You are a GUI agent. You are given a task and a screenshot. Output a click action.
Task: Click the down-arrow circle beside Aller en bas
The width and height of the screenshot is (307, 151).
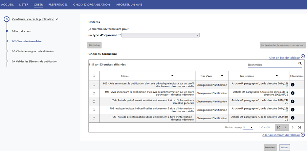tap(303, 56)
